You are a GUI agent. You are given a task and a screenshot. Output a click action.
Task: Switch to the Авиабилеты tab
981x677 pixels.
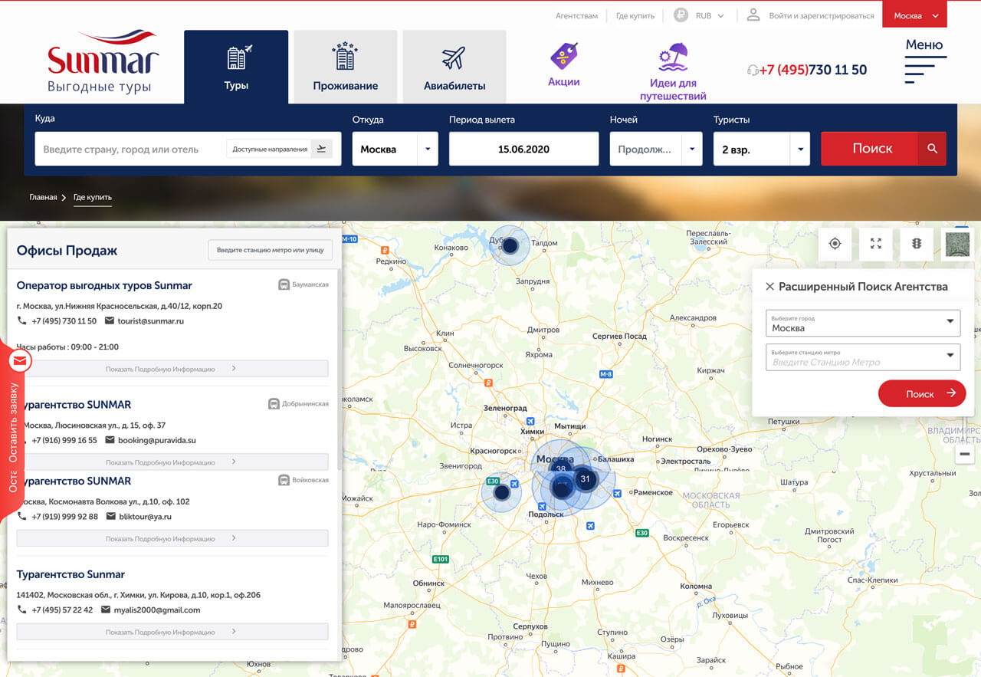coord(454,67)
